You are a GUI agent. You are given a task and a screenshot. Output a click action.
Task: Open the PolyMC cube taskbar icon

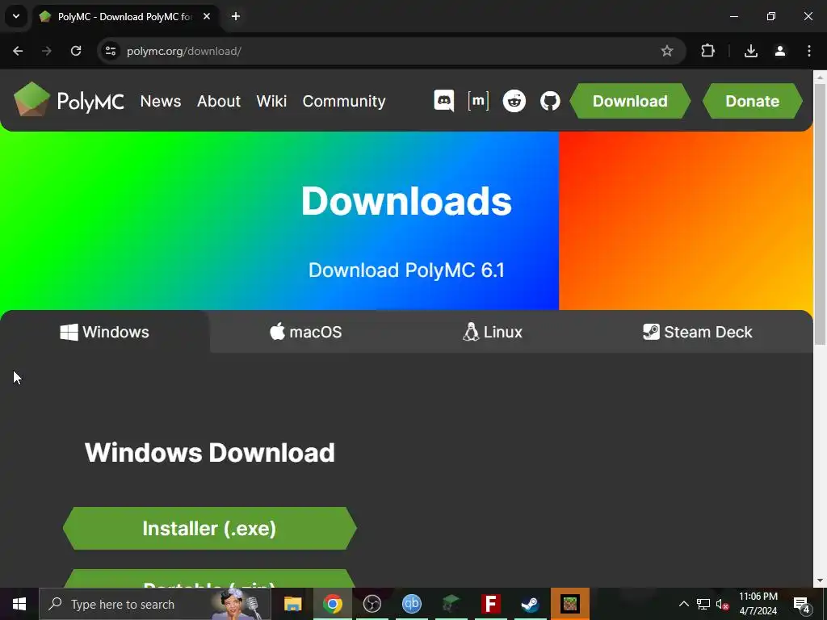[x=451, y=604]
